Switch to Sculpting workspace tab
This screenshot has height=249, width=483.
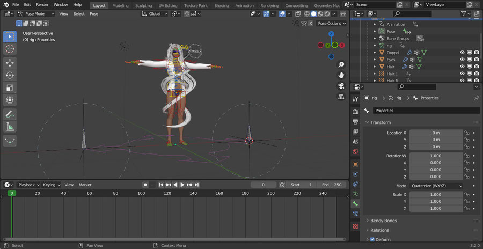tap(143, 5)
